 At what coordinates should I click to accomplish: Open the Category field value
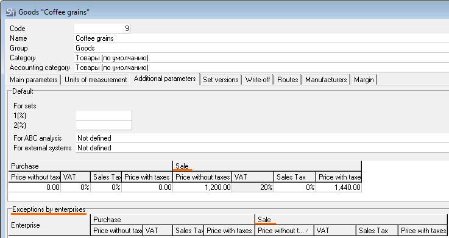(261, 58)
